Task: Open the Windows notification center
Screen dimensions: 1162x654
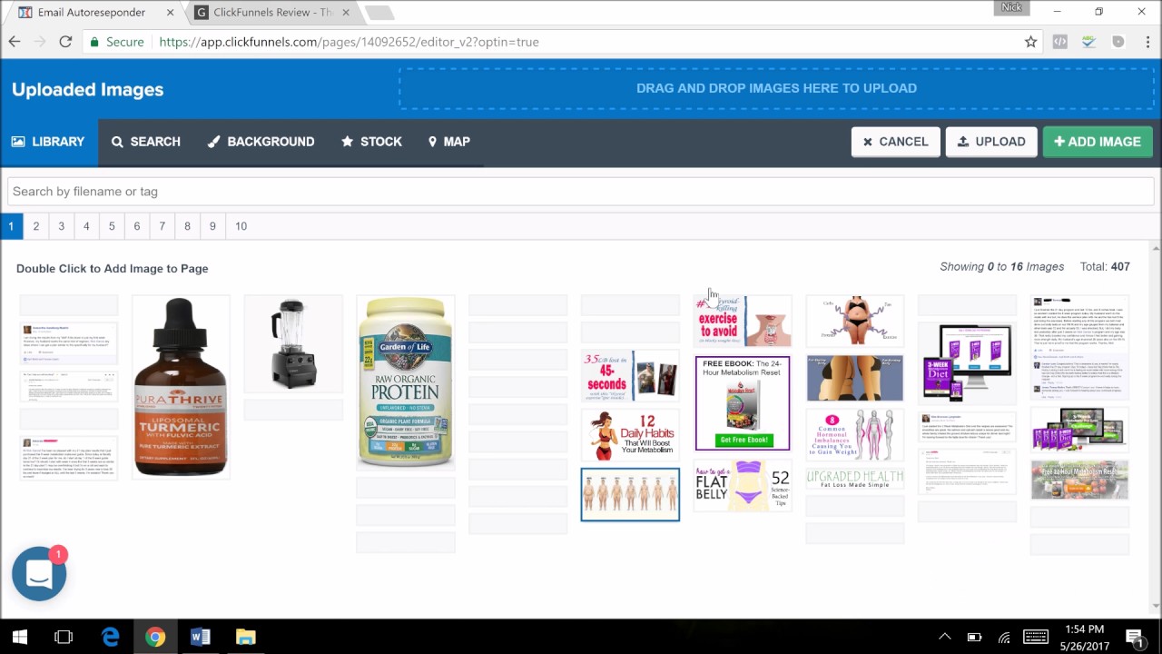Action: tap(1134, 638)
